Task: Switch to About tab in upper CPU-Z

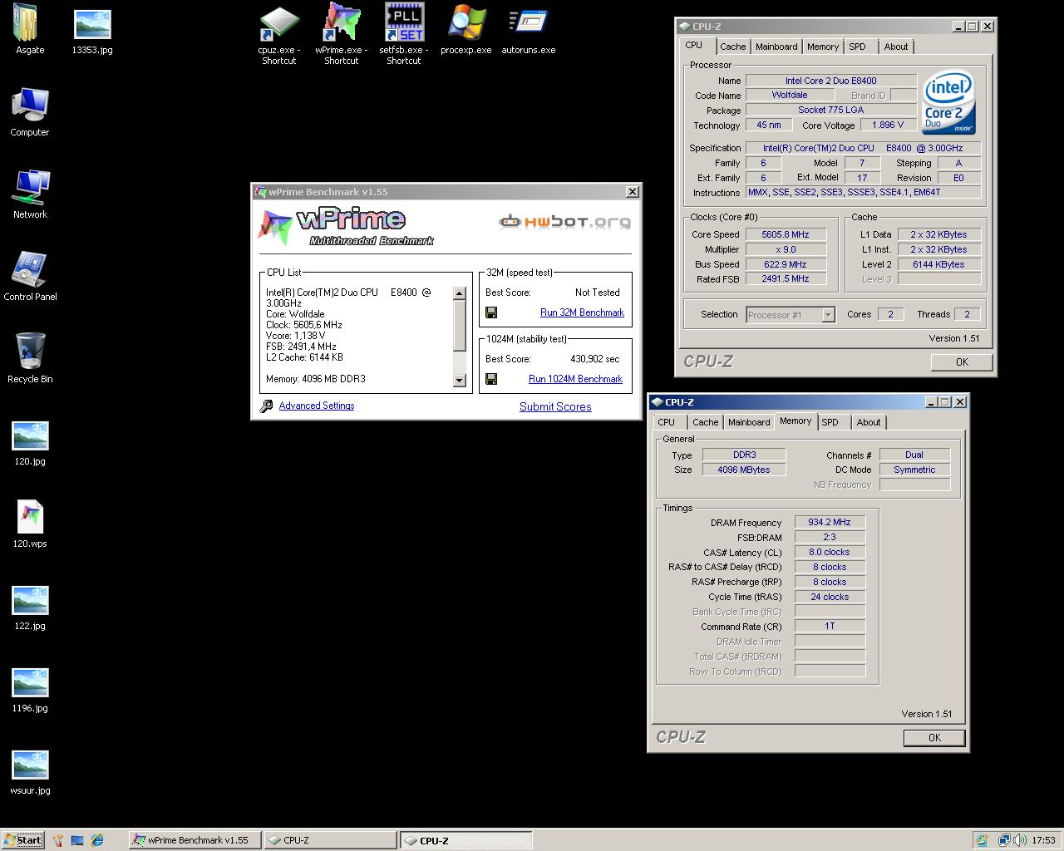Action: pos(896,47)
